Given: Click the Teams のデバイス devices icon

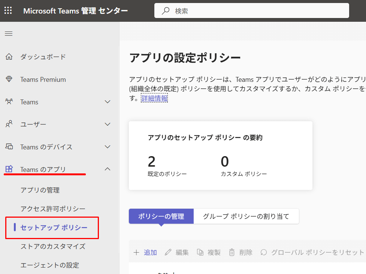Looking at the screenshot, I should 9,147.
